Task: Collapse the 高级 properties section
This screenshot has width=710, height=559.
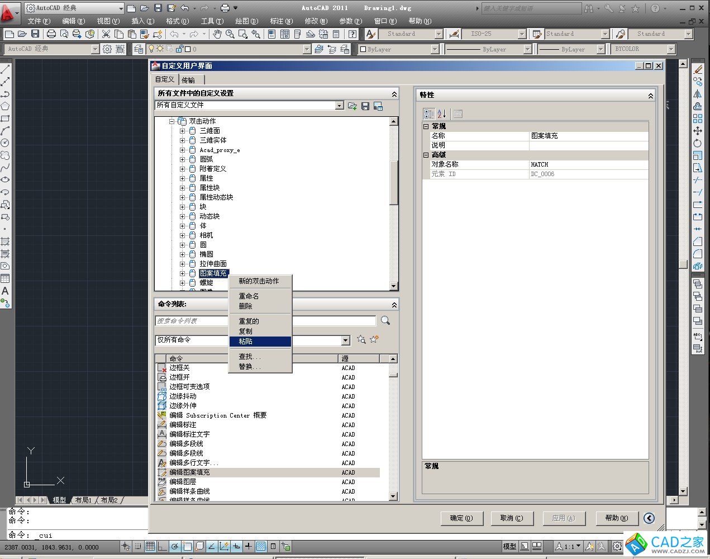Action: [x=426, y=155]
